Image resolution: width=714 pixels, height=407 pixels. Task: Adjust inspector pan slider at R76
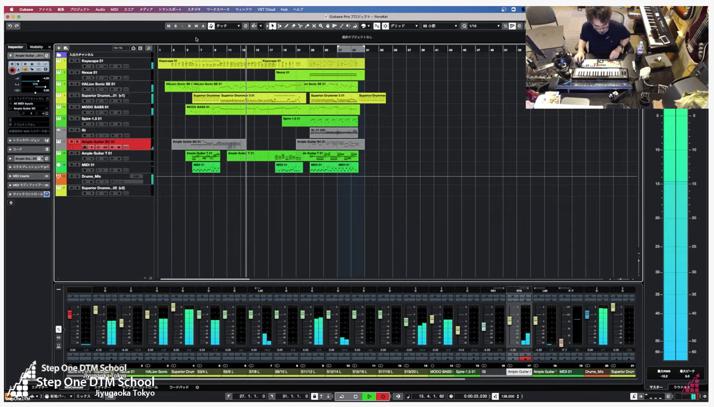coord(35,87)
